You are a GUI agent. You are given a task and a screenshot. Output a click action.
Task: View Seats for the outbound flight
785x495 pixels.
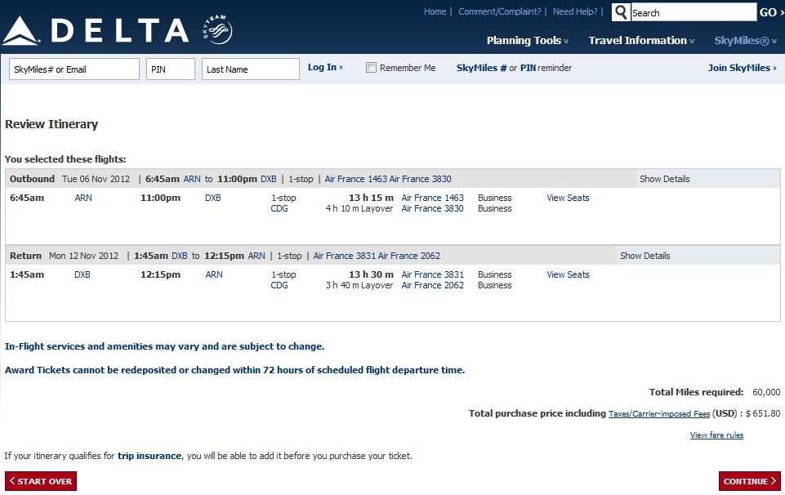pyautogui.click(x=568, y=198)
